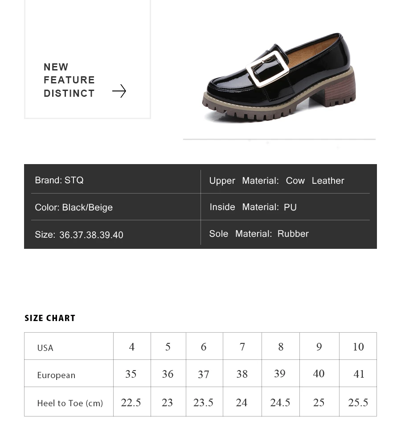Click the arrow beside NEW FEATURE DISTINCT

[119, 91]
